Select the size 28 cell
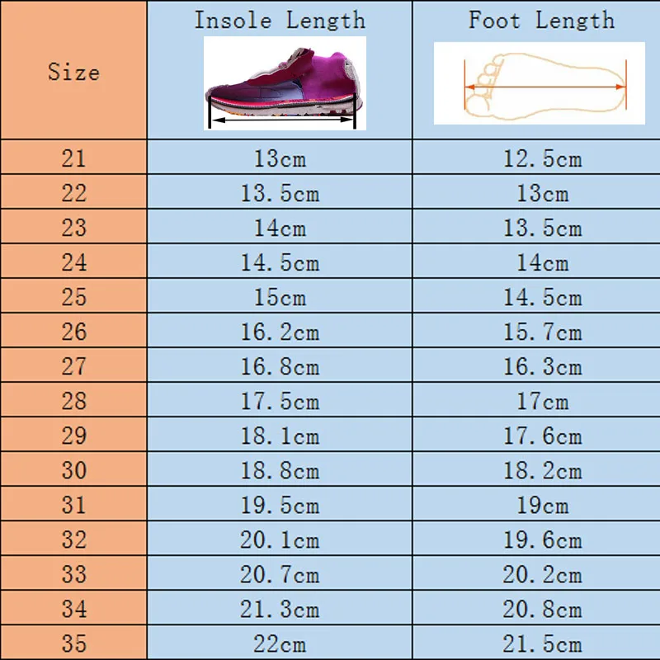This screenshot has height=660, width=660. pos(73,401)
